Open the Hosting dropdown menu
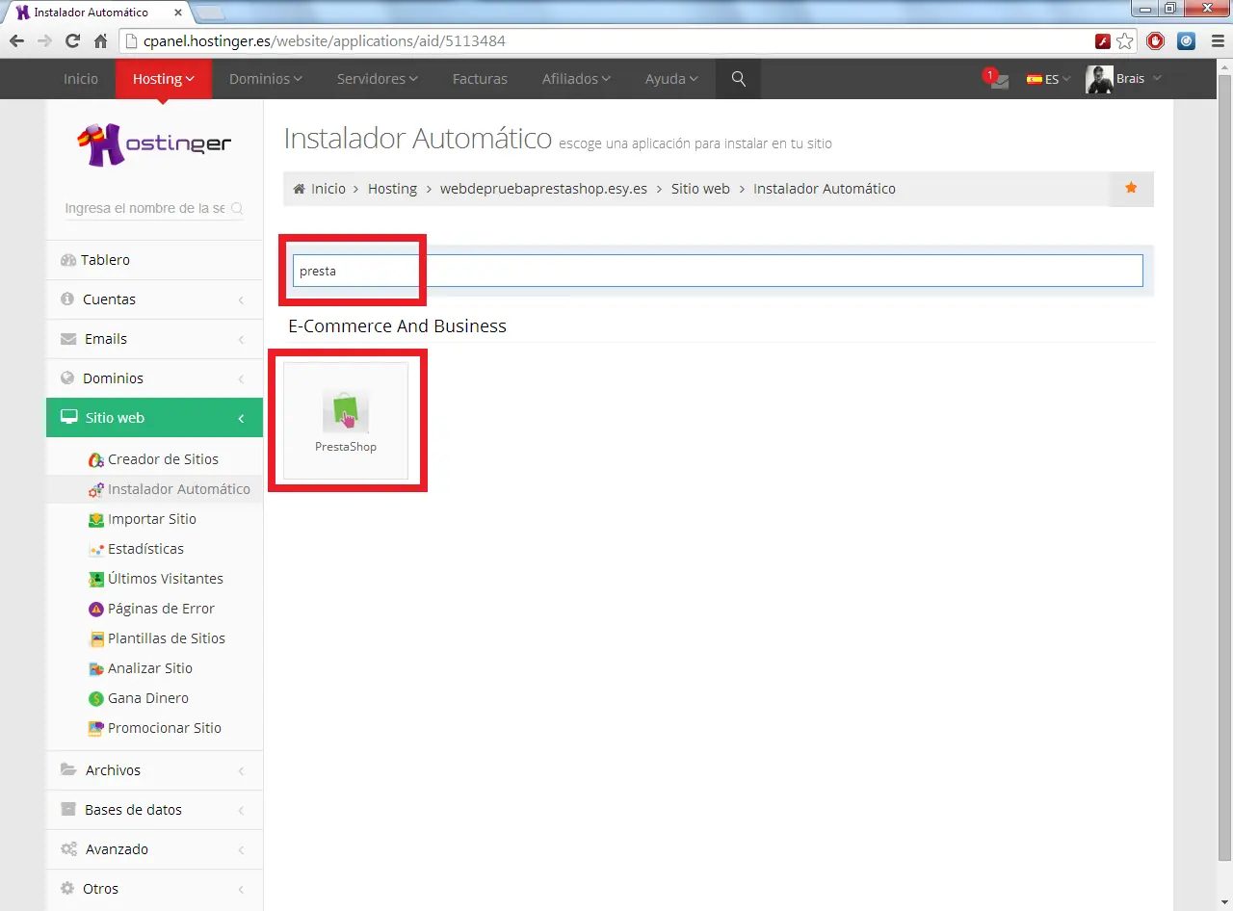 164,79
